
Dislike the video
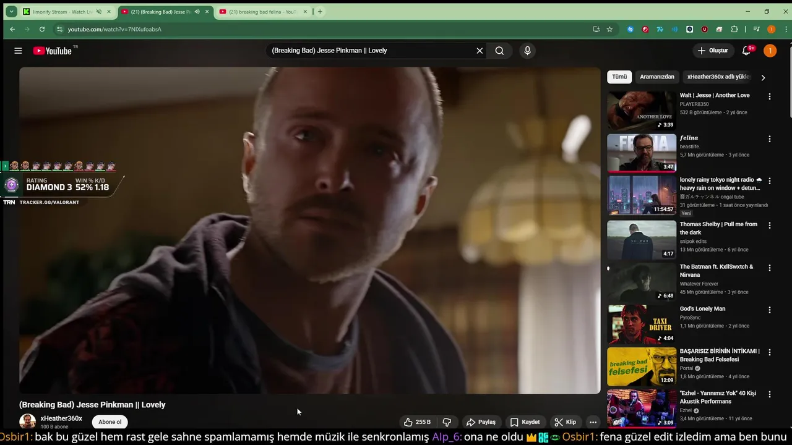(447, 422)
